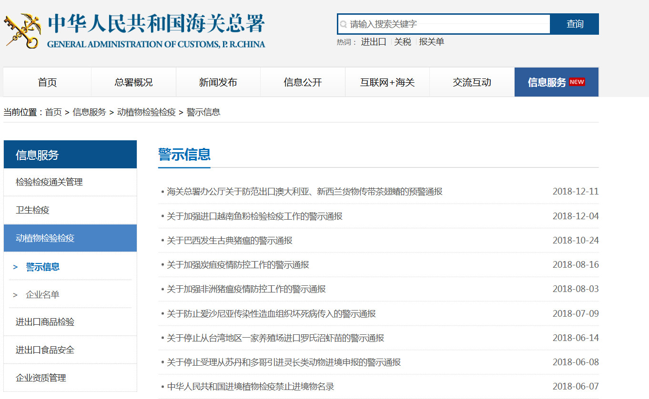Viewport: 649px width, 399px height.
Task: Select the 企业名单 sidebar sub-item
Action: pos(42,295)
